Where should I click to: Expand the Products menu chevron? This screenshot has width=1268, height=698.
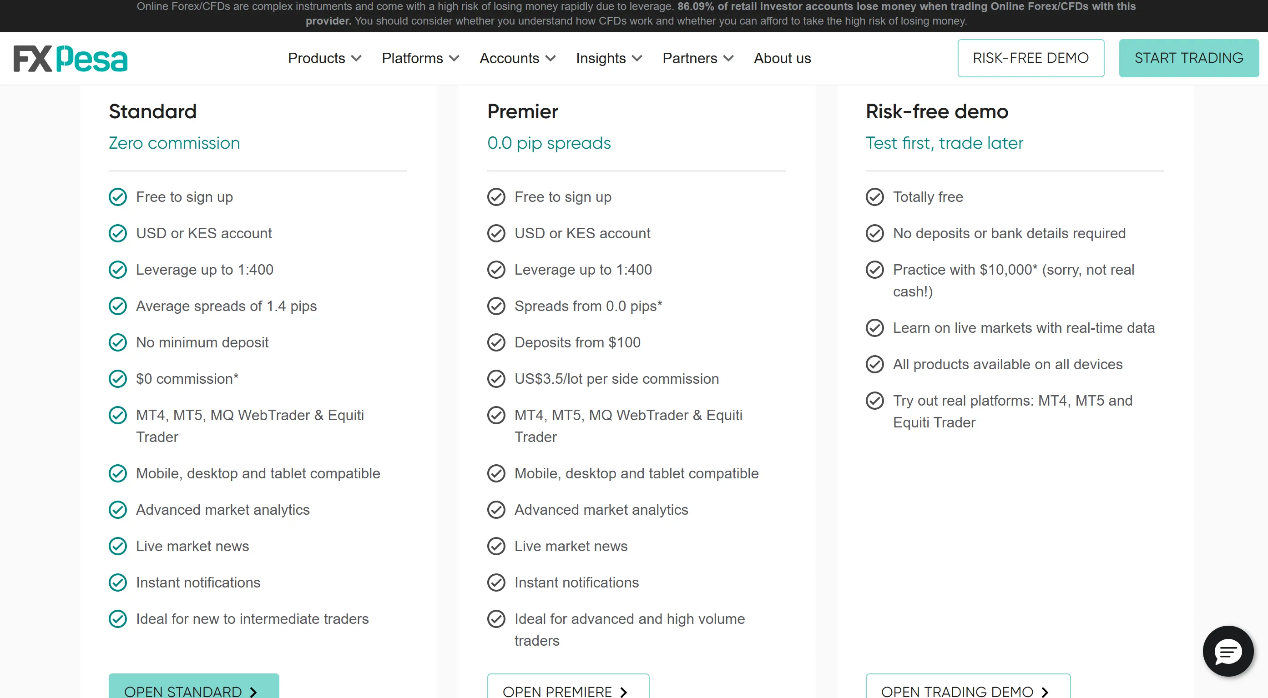tap(356, 59)
